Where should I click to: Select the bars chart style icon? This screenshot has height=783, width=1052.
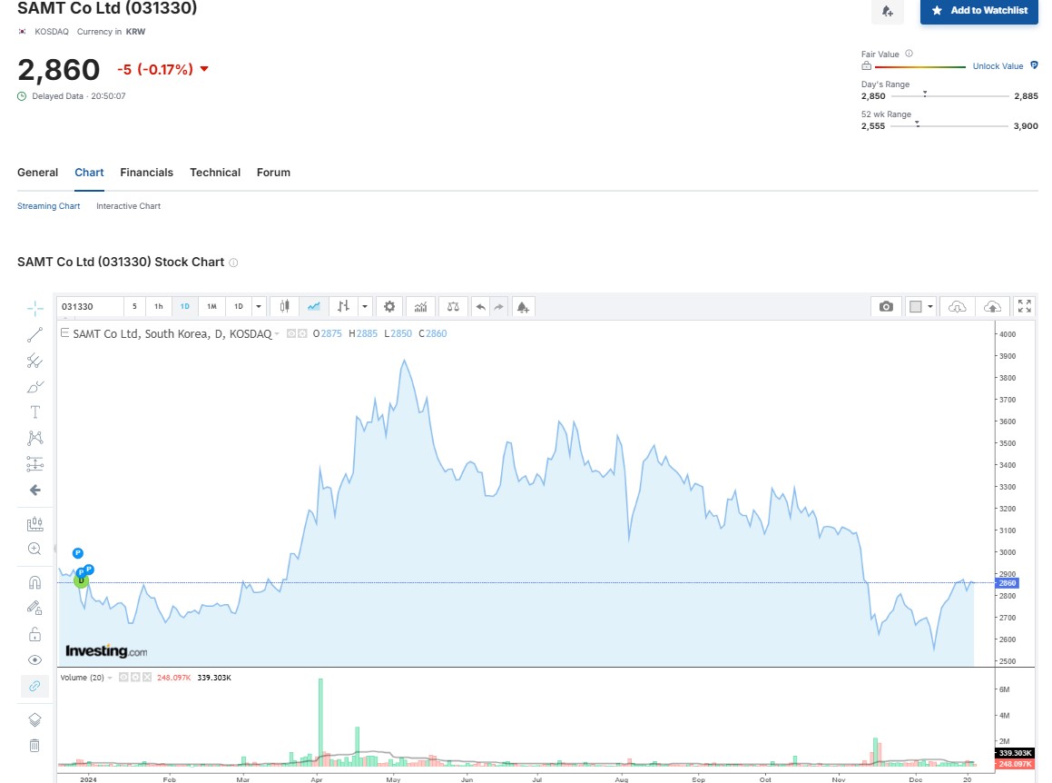(x=343, y=306)
